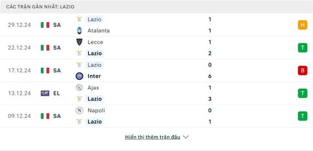Click the green T badge for Lecce match
Screen dimensions: 313x151
pyautogui.click(x=302, y=48)
